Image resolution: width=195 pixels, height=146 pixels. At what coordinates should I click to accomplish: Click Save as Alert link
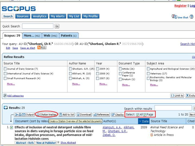(x=28, y=48)
